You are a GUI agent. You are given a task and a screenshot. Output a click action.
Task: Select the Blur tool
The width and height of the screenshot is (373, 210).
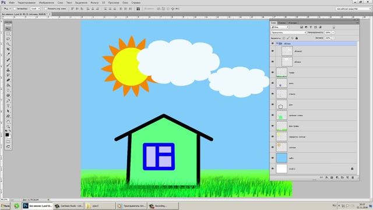pos(8,90)
